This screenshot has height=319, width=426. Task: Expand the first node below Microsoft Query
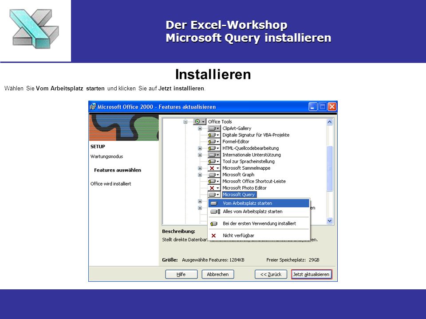point(200,201)
